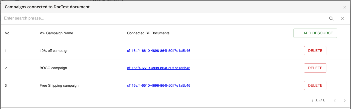Image resolution: width=351 pixels, height=109 pixels.
Task: Open the BR document link for 10% off campaign
Action: pyautogui.click(x=159, y=51)
